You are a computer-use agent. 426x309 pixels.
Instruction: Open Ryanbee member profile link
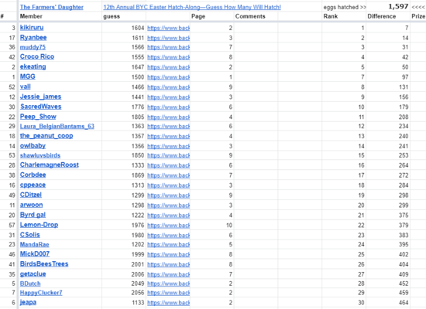(x=33, y=37)
